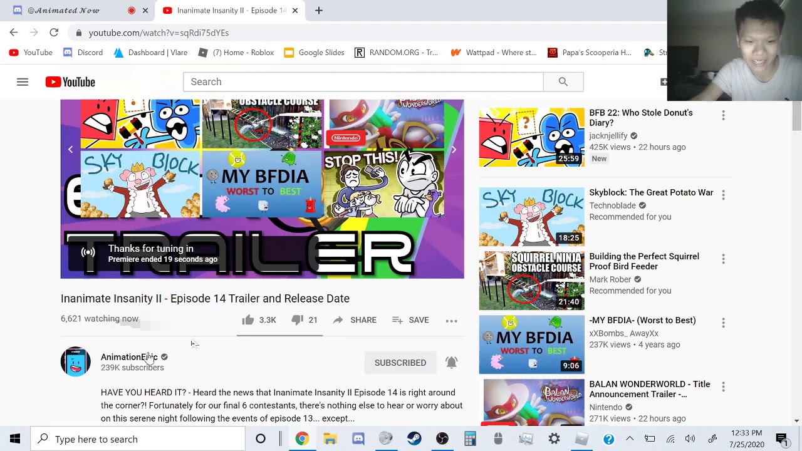Open volume control in system tray
This screenshot has height=451, width=802.
[690, 439]
